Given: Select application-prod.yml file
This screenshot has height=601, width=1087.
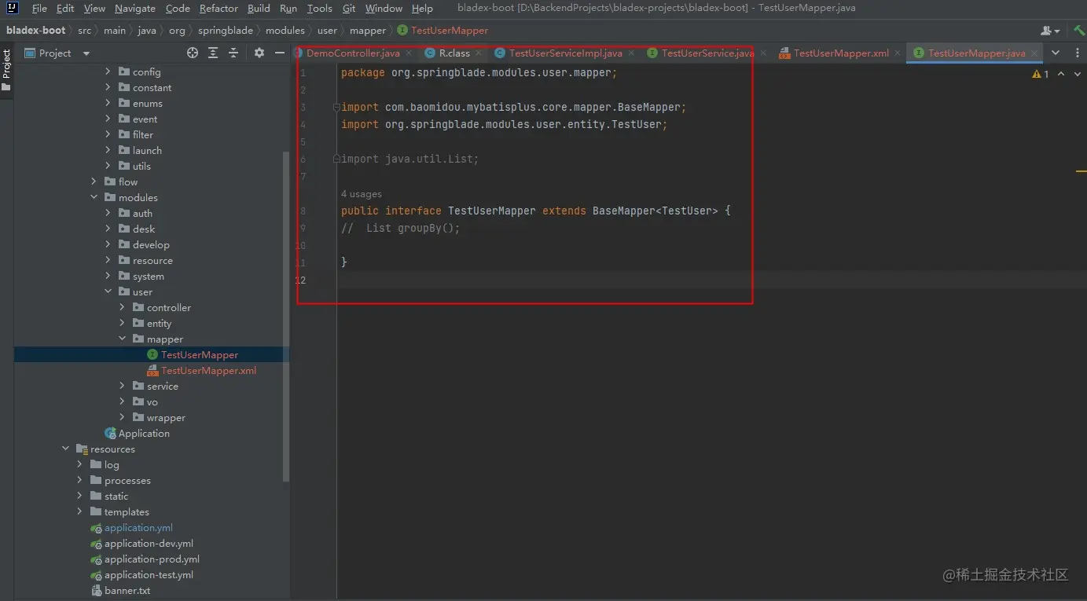Looking at the screenshot, I should click(x=152, y=559).
